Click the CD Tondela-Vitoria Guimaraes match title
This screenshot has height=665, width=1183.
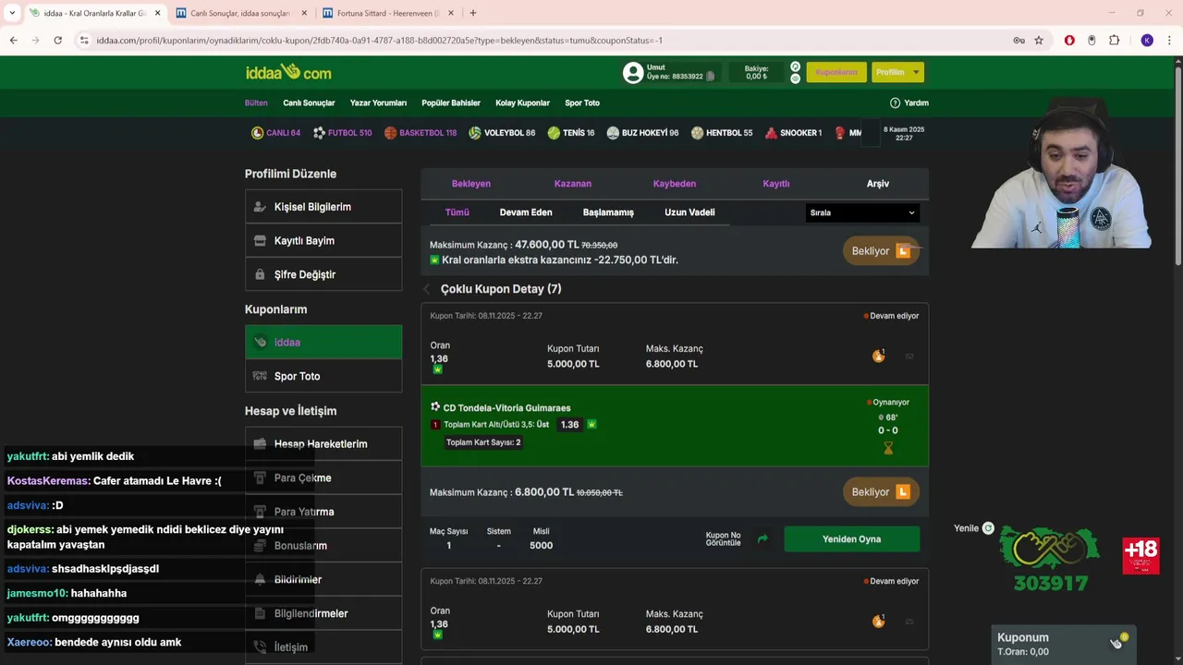[506, 407]
